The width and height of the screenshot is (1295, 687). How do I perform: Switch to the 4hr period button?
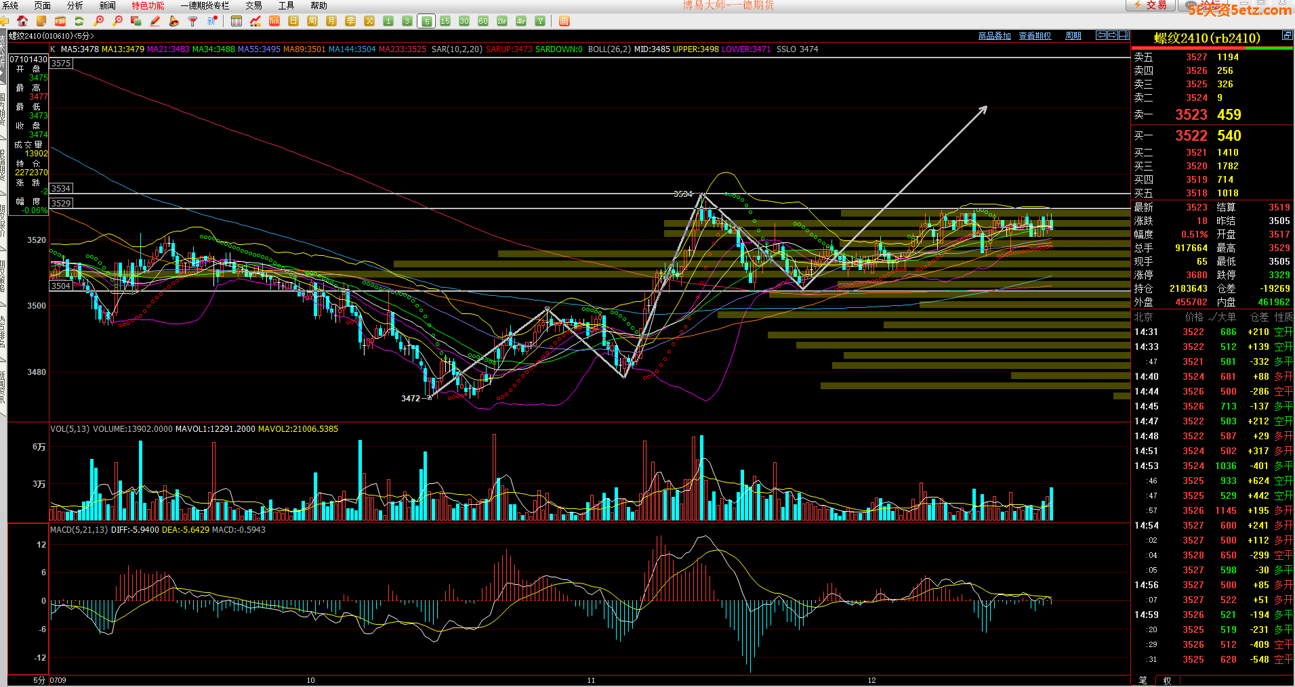click(521, 21)
